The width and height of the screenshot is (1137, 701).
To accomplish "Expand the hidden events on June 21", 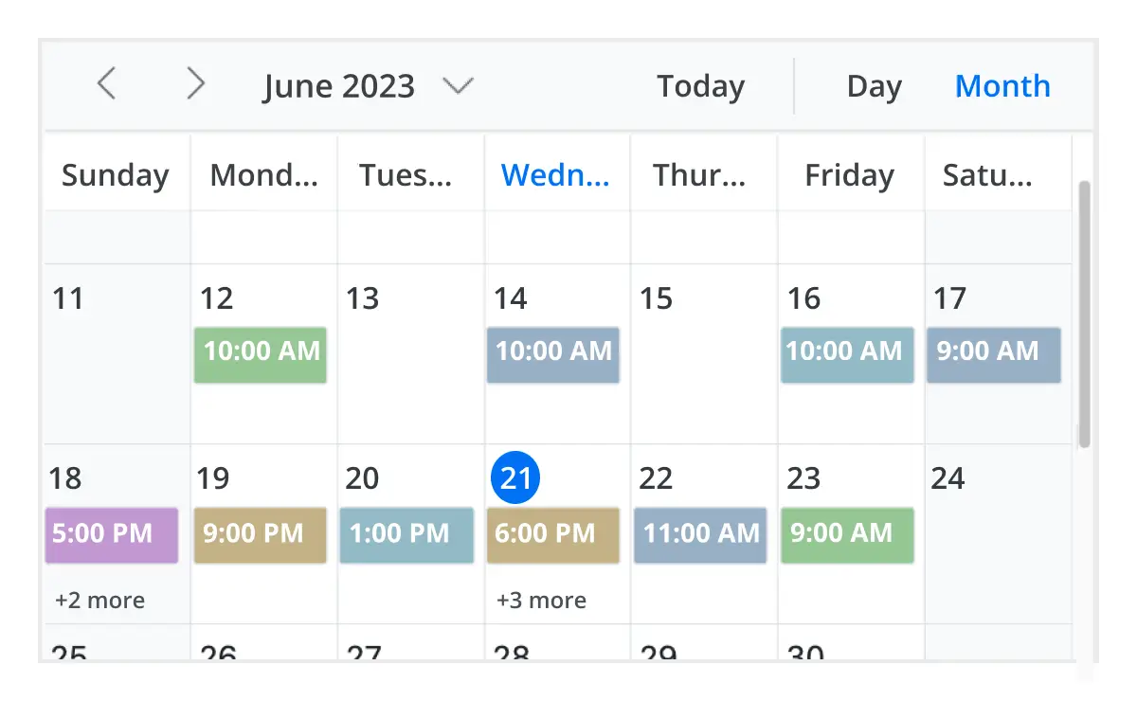I will tap(541, 600).
